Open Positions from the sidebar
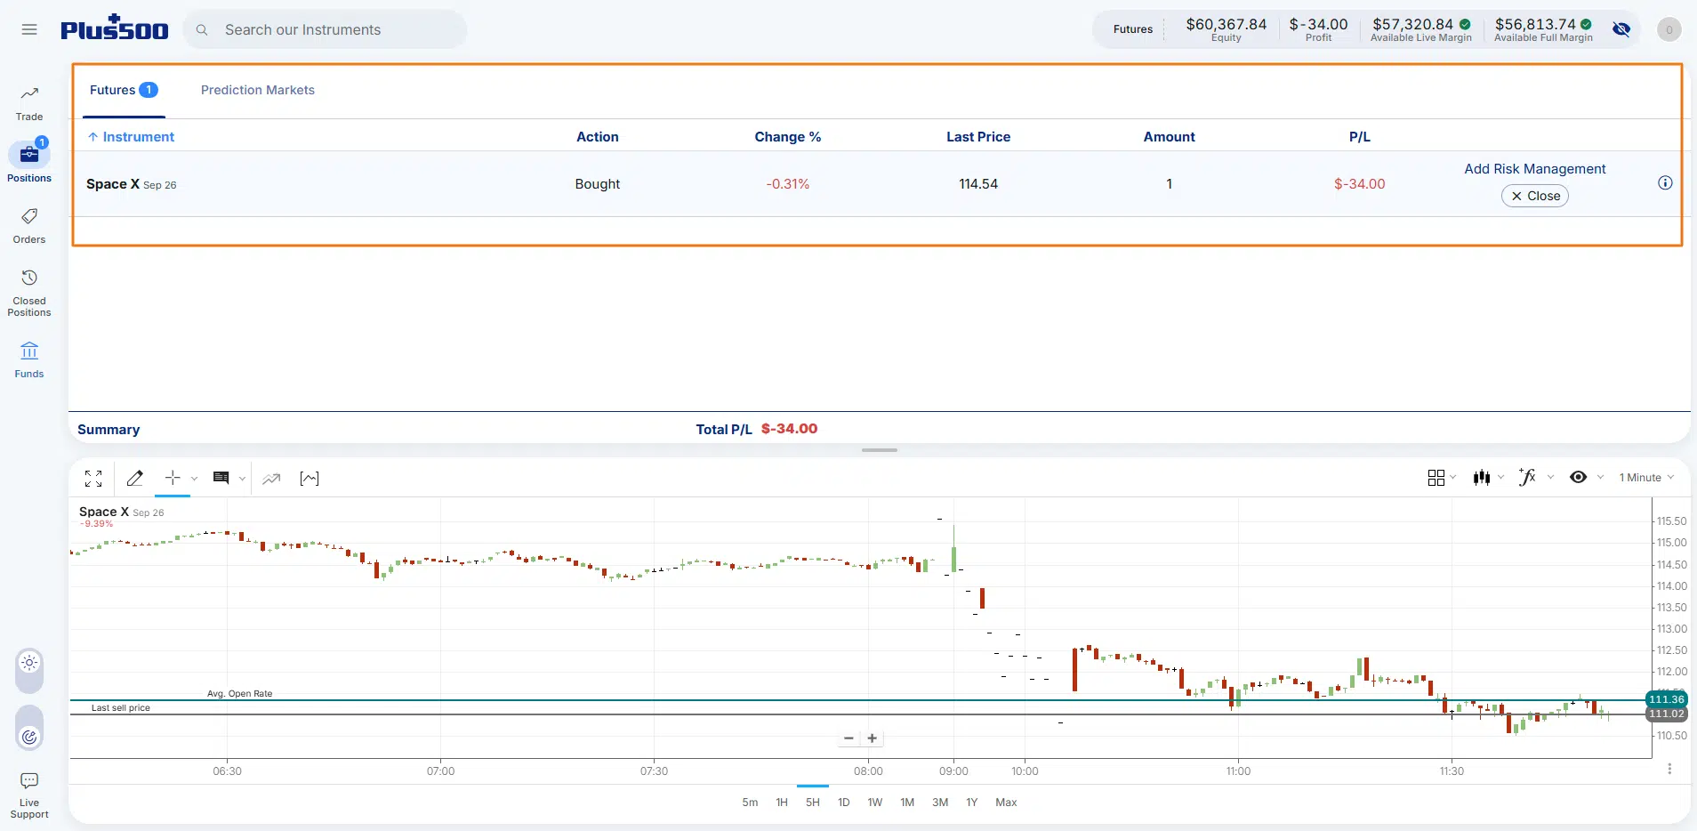 coord(29,162)
